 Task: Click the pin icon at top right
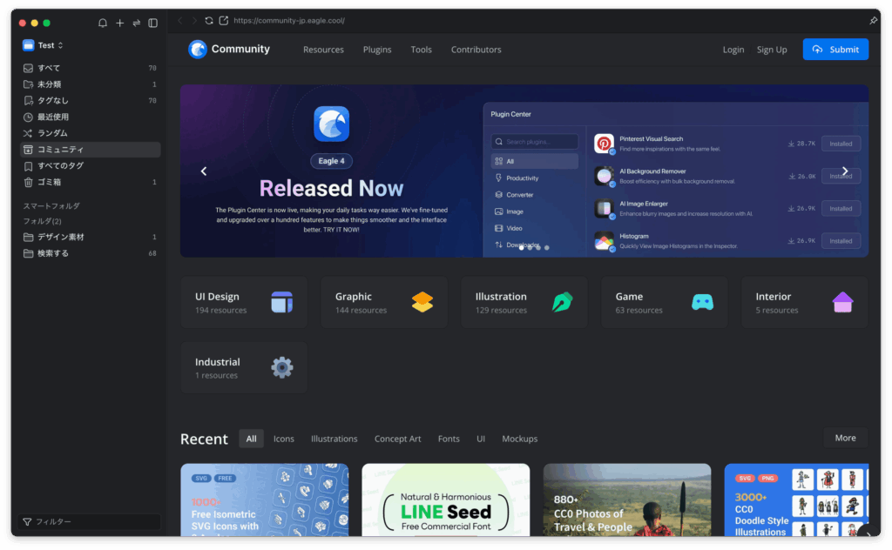[x=873, y=20]
